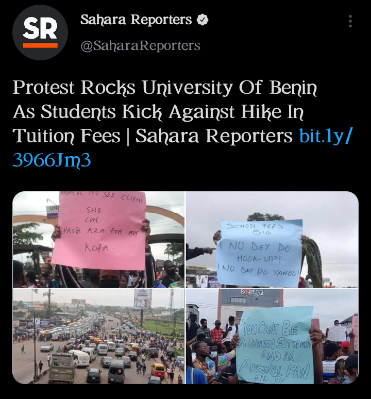Open the pink placard protest photo
The width and height of the screenshot is (371, 399).
click(98, 239)
